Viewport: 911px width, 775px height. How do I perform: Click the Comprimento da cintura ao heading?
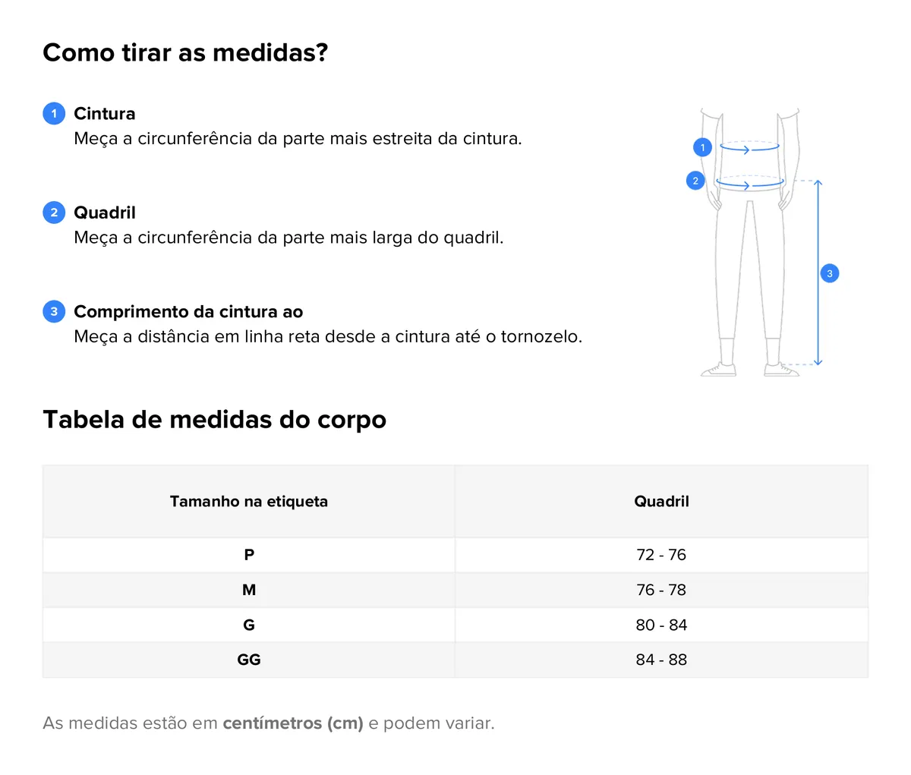pos(188,312)
